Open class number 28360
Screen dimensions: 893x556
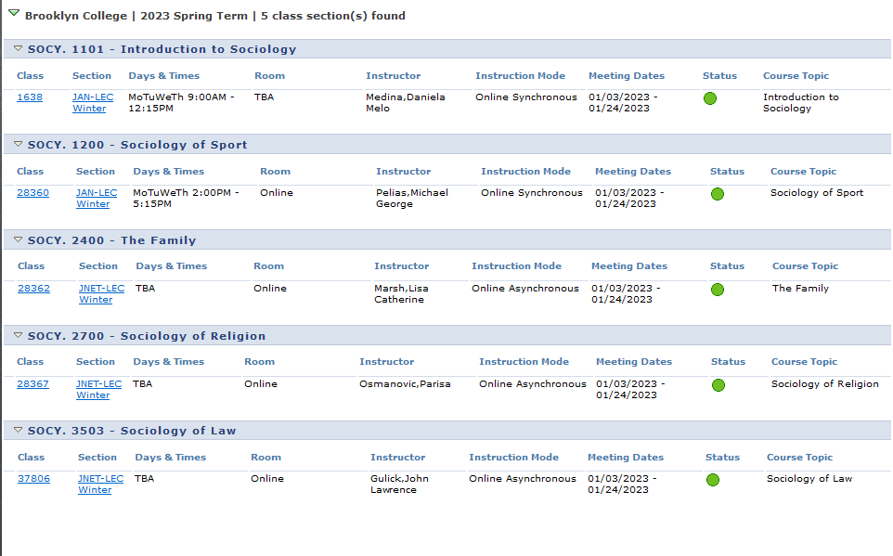(33, 193)
